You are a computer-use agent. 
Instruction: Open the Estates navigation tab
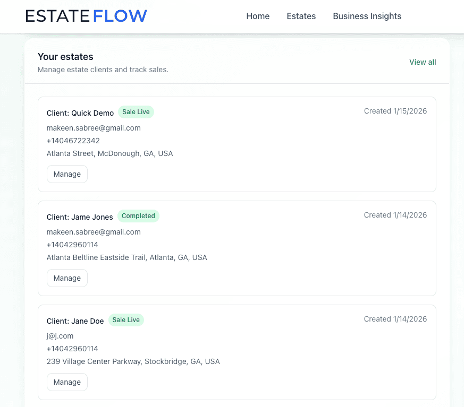[301, 16]
